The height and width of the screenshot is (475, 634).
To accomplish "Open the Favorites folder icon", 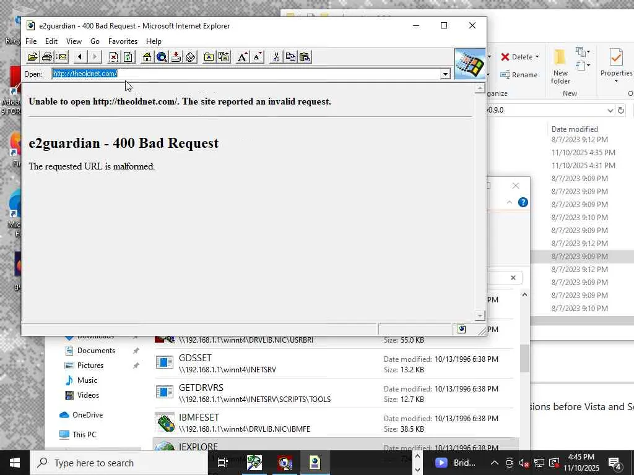I will pyautogui.click(x=209, y=57).
